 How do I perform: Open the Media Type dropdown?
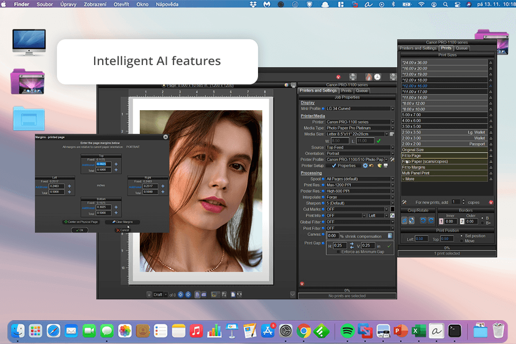point(392,128)
